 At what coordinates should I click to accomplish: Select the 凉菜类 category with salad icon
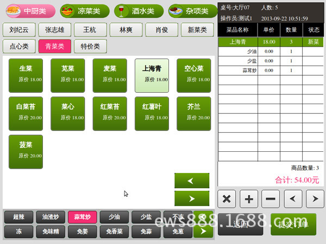[x=85, y=11]
